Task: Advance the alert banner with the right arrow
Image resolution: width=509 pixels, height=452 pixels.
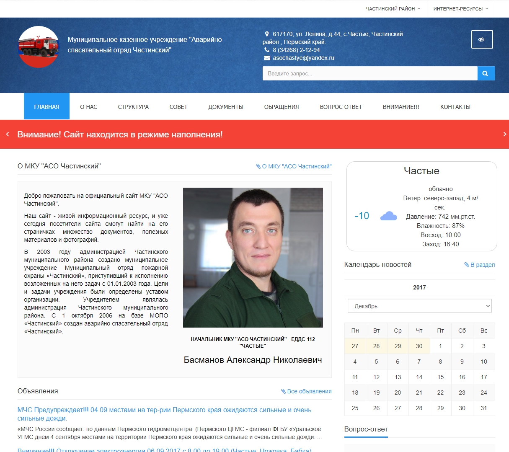Action: (504, 134)
